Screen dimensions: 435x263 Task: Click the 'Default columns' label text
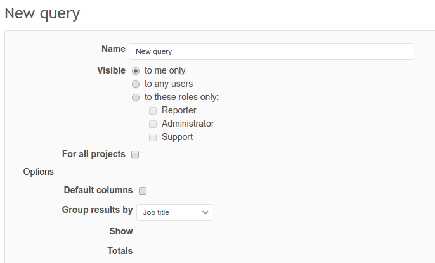[98, 190]
